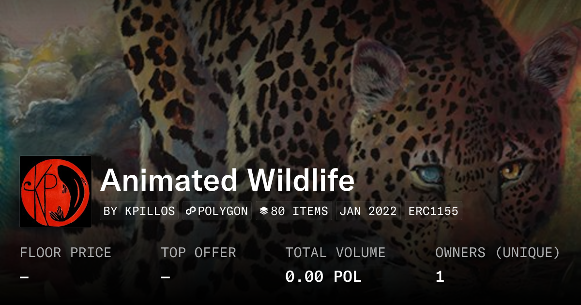Viewport: 581px width, 305px height.
Task: Click the leopard's amber eye in banner
Action: click(x=511, y=170)
